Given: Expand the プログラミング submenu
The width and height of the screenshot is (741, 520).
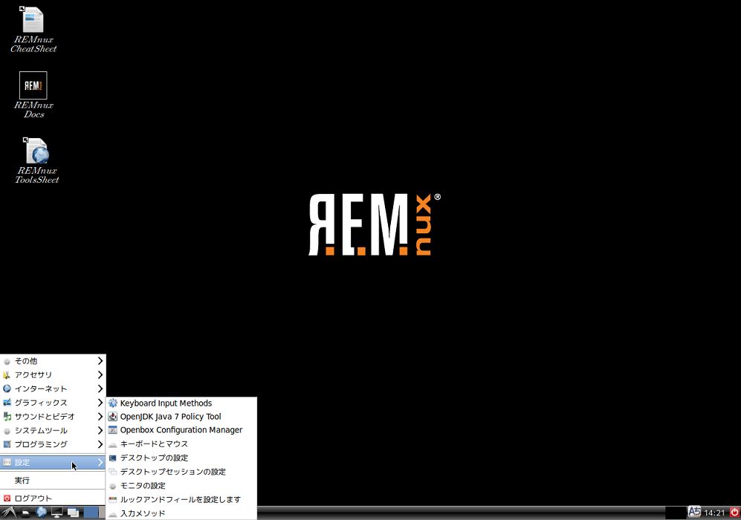Looking at the screenshot, I should (x=53, y=444).
